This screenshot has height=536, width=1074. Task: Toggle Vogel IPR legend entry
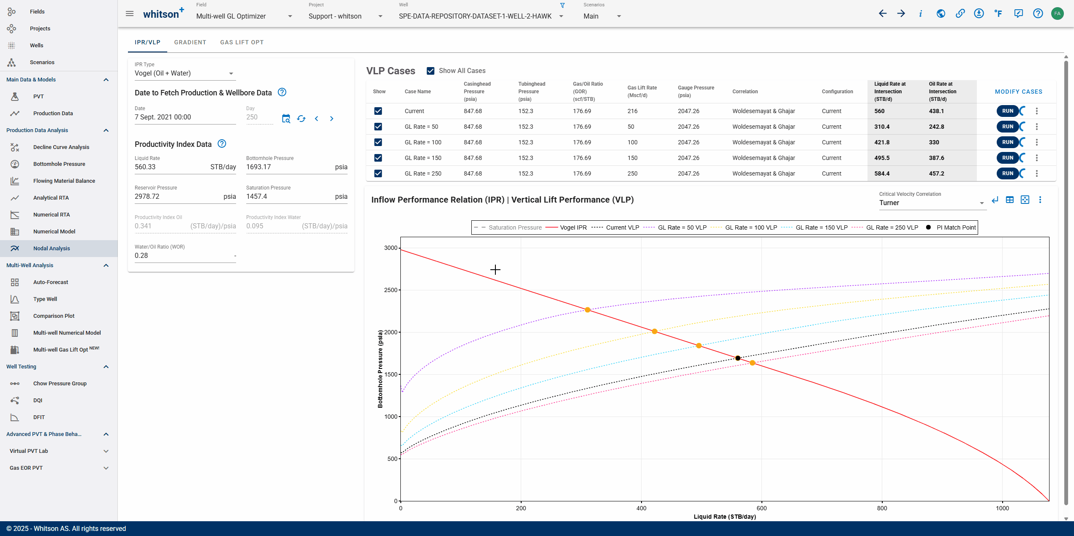[566, 227]
